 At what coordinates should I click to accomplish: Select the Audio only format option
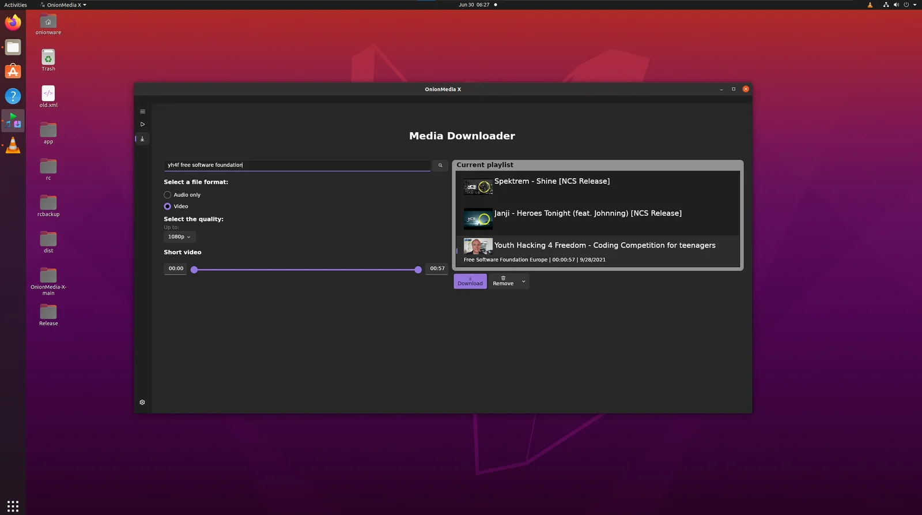[x=182, y=195]
